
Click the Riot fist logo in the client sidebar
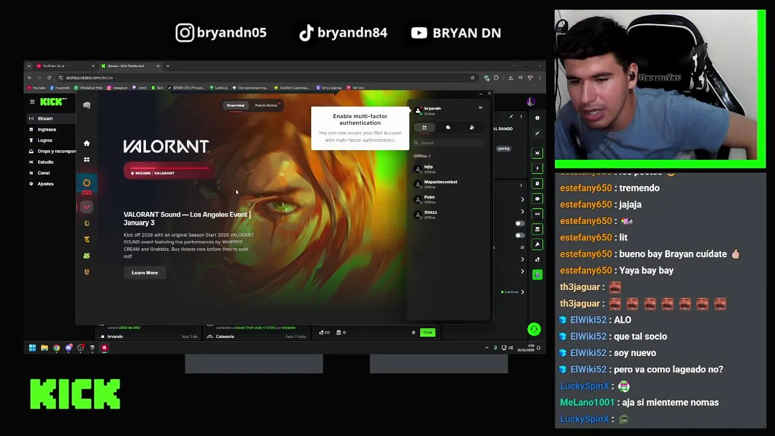pos(87,105)
